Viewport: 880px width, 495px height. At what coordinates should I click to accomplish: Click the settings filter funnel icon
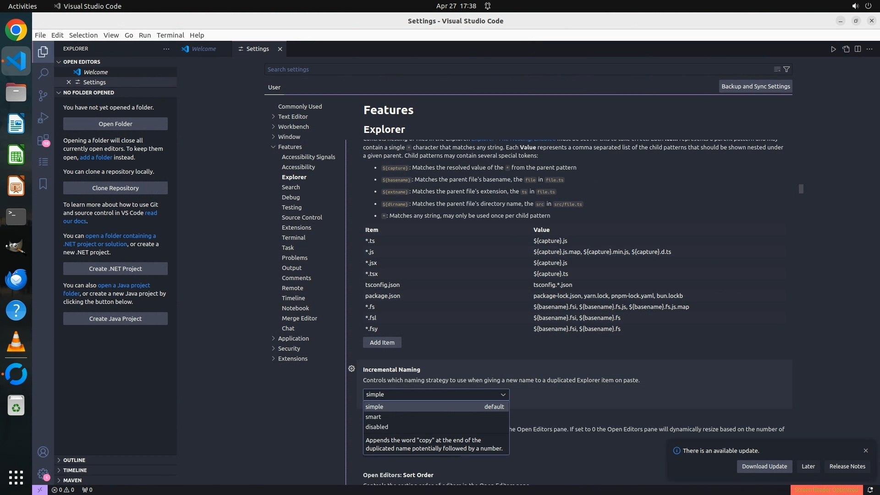786,69
